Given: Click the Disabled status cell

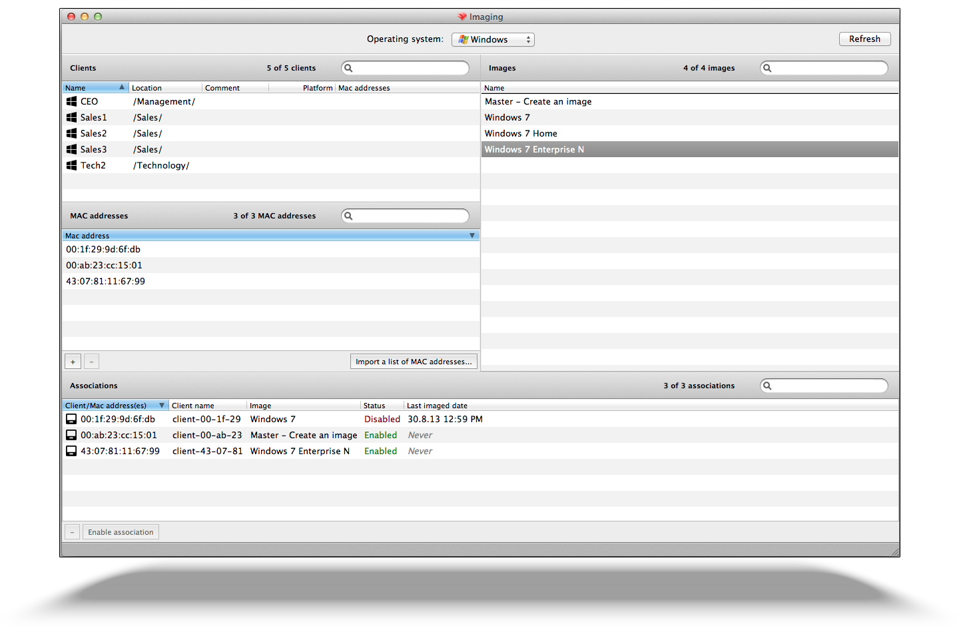Looking at the screenshot, I should tap(382, 419).
